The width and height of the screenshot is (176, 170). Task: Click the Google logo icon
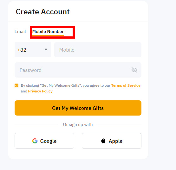pos(35,141)
